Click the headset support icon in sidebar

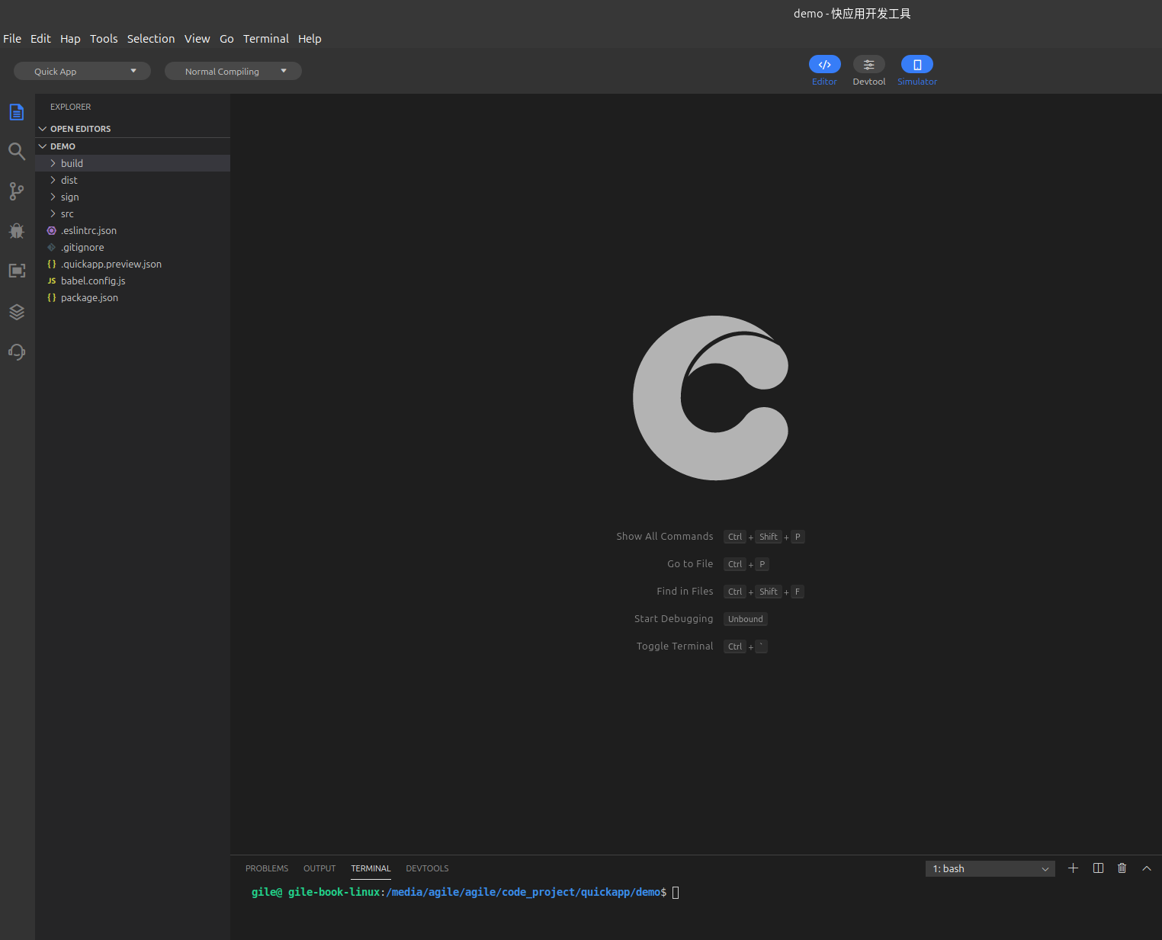[x=17, y=351]
